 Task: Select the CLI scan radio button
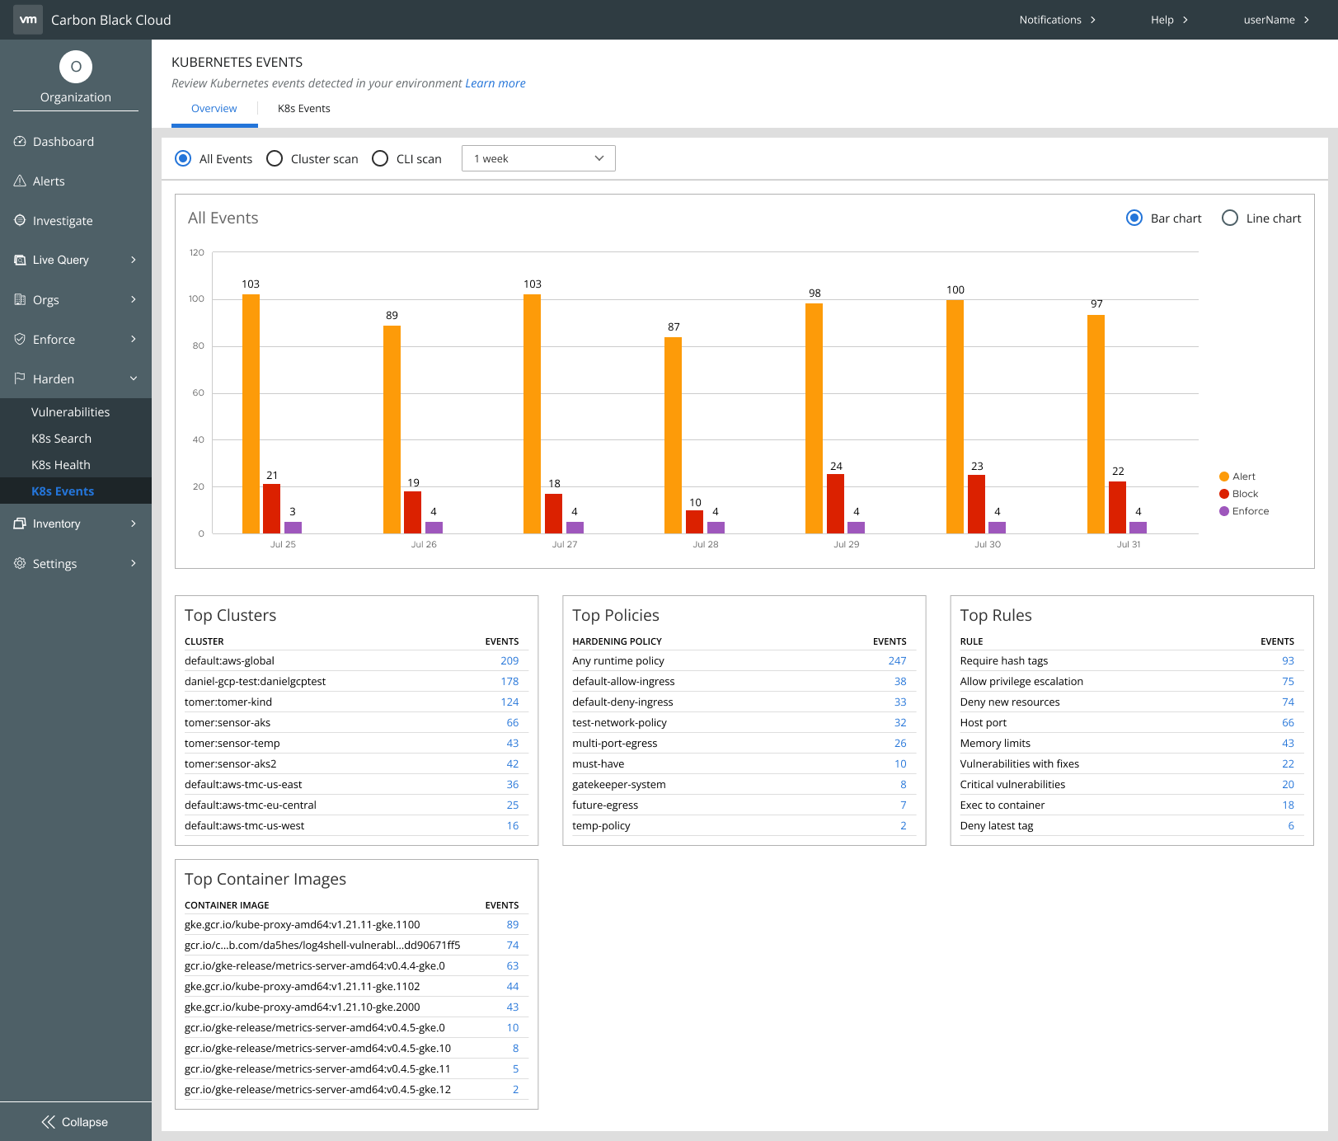point(380,158)
